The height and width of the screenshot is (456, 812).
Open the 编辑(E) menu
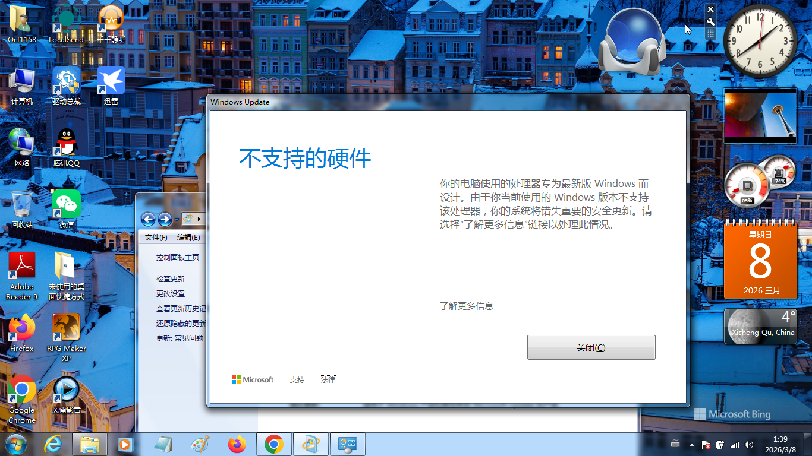tap(188, 237)
